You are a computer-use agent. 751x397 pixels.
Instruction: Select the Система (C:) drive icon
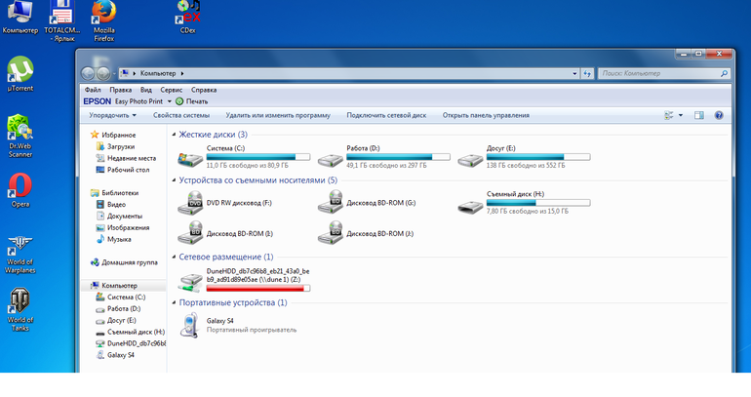point(190,159)
